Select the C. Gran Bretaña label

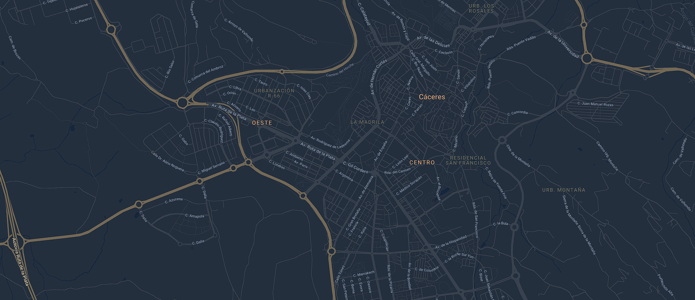pos(353,219)
